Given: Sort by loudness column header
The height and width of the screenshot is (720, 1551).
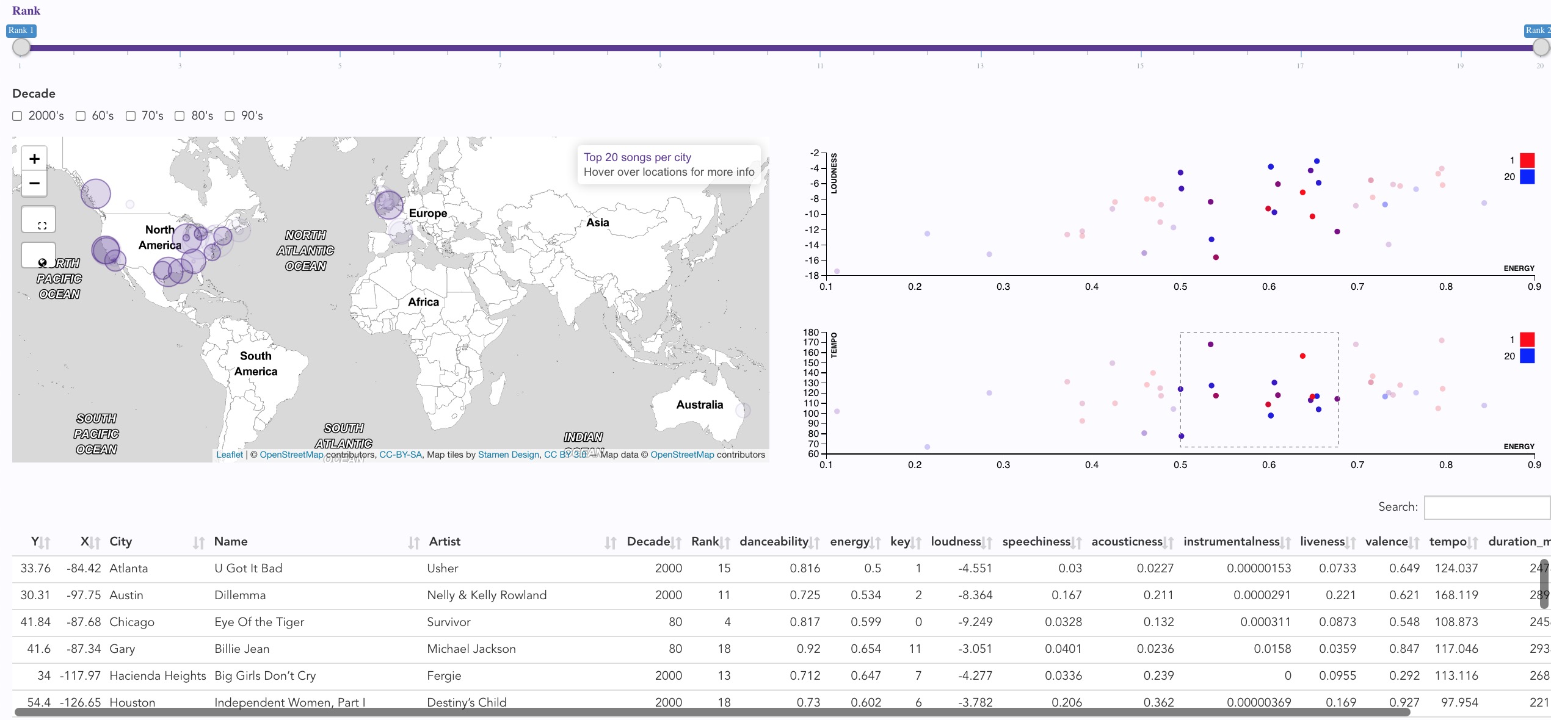Looking at the screenshot, I should coord(956,542).
